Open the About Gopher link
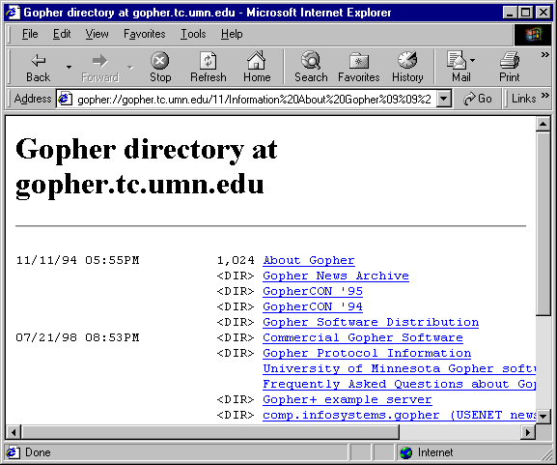 click(309, 260)
